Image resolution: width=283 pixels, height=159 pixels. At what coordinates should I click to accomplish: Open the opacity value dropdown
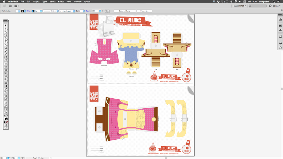[x=100, y=11]
